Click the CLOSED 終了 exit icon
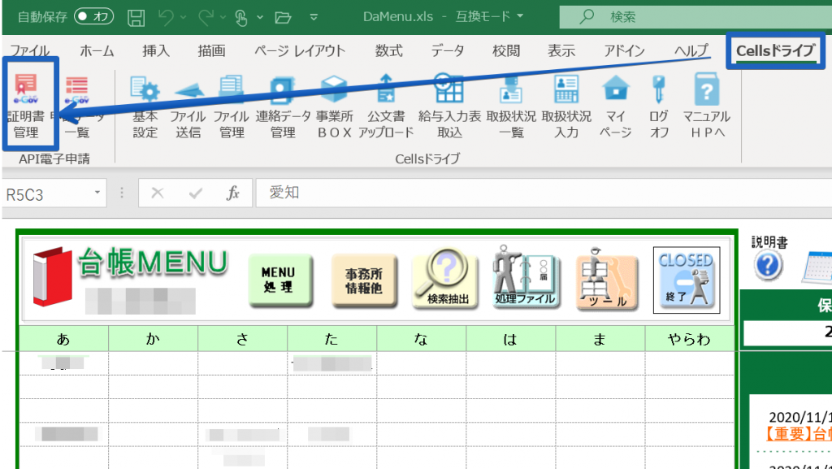This screenshot has height=469, width=832. click(x=687, y=280)
